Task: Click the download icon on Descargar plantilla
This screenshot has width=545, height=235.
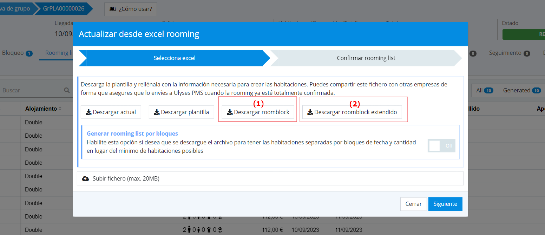Action: [x=157, y=112]
